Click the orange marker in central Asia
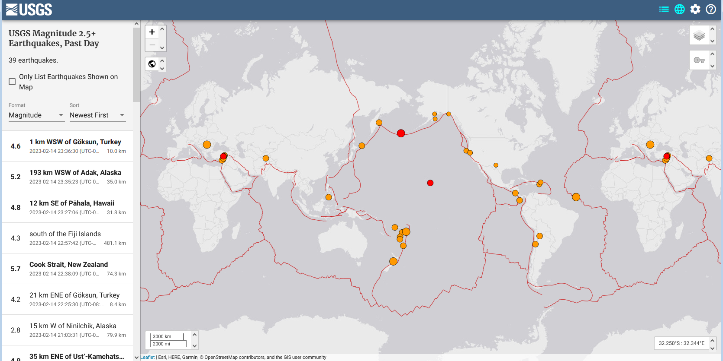Viewport: 723px width, 361px height. (266, 158)
